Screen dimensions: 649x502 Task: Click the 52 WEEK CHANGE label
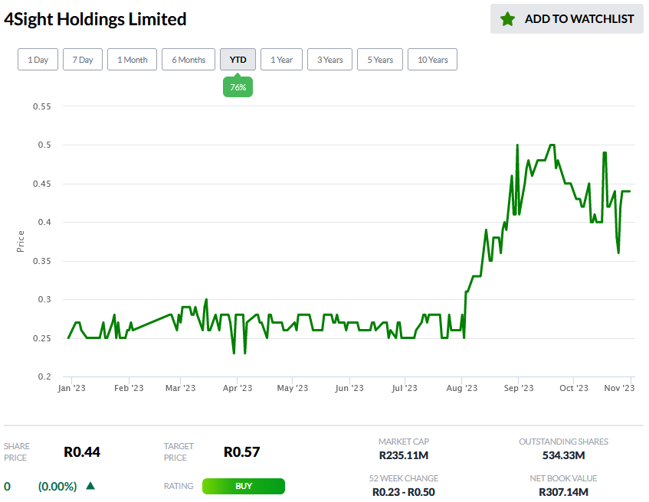click(404, 478)
